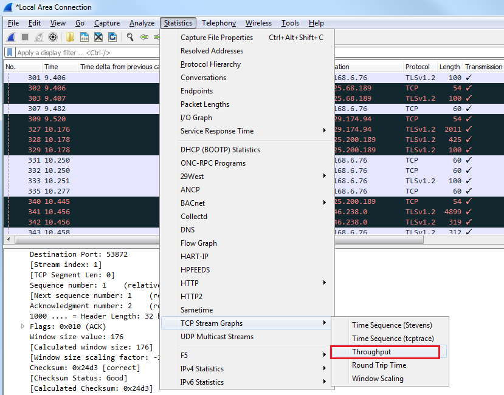
Task: Select Round Trip Time graph option
Action: pyautogui.click(x=379, y=365)
